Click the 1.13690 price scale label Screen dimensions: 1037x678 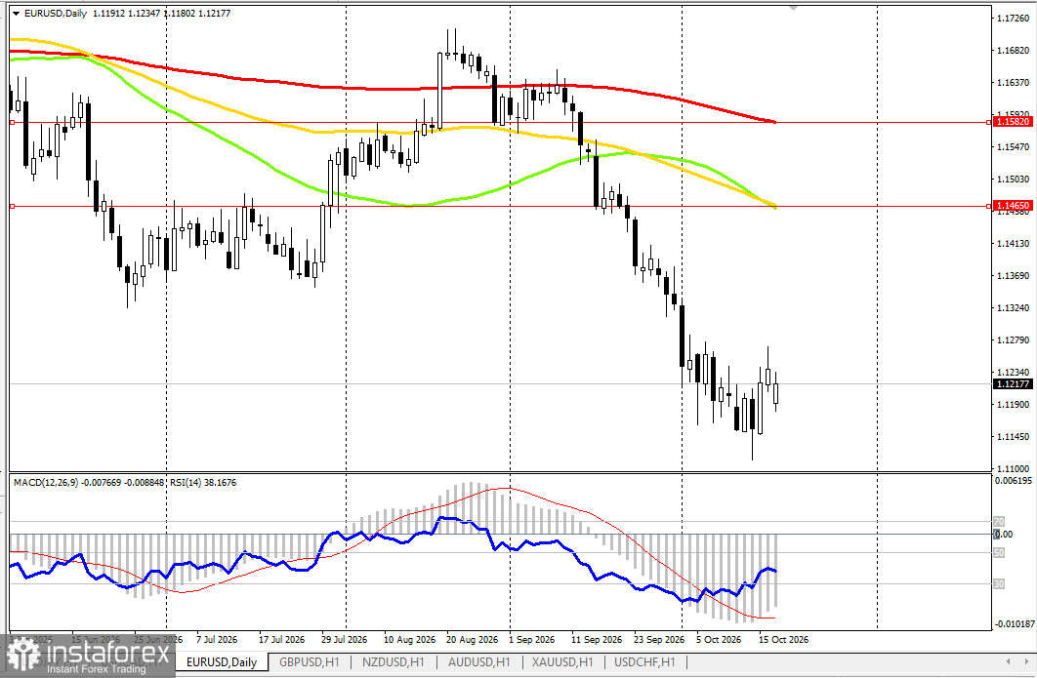[x=1013, y=275]
